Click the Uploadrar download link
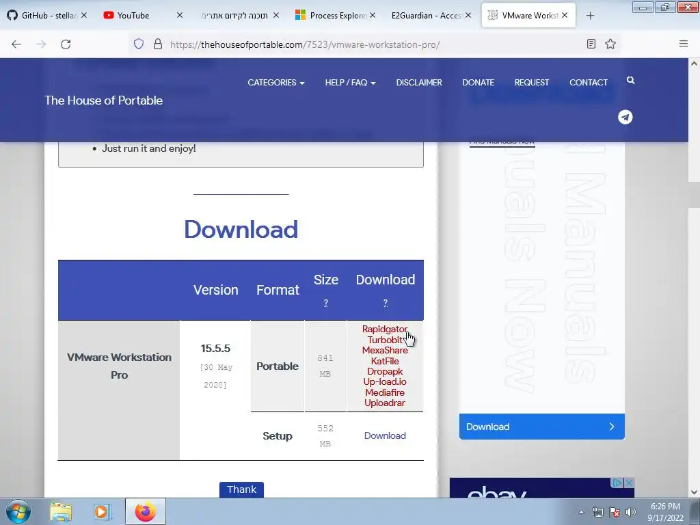This screenshot has height=525, width=700. coord(385,403)
